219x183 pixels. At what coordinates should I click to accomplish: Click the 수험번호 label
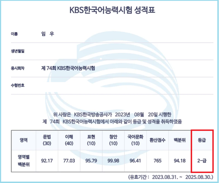coord(18,85)
